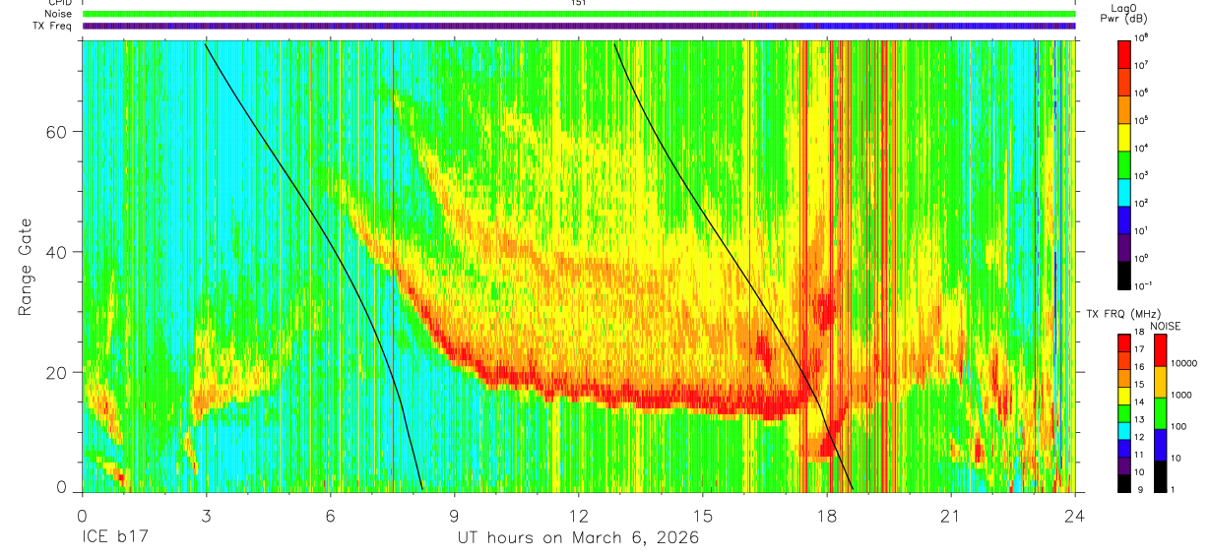Click the 'NOISE' legend title
This screenshot has height=558, width=1209.
click(1166, 326)
